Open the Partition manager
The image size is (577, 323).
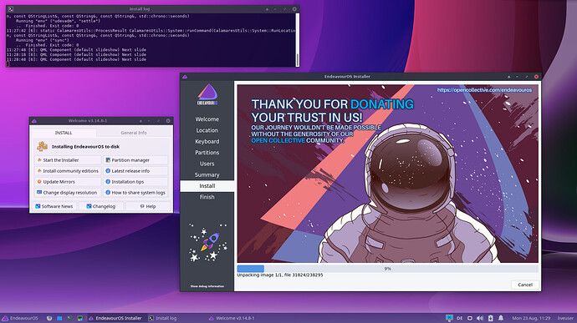135,160
